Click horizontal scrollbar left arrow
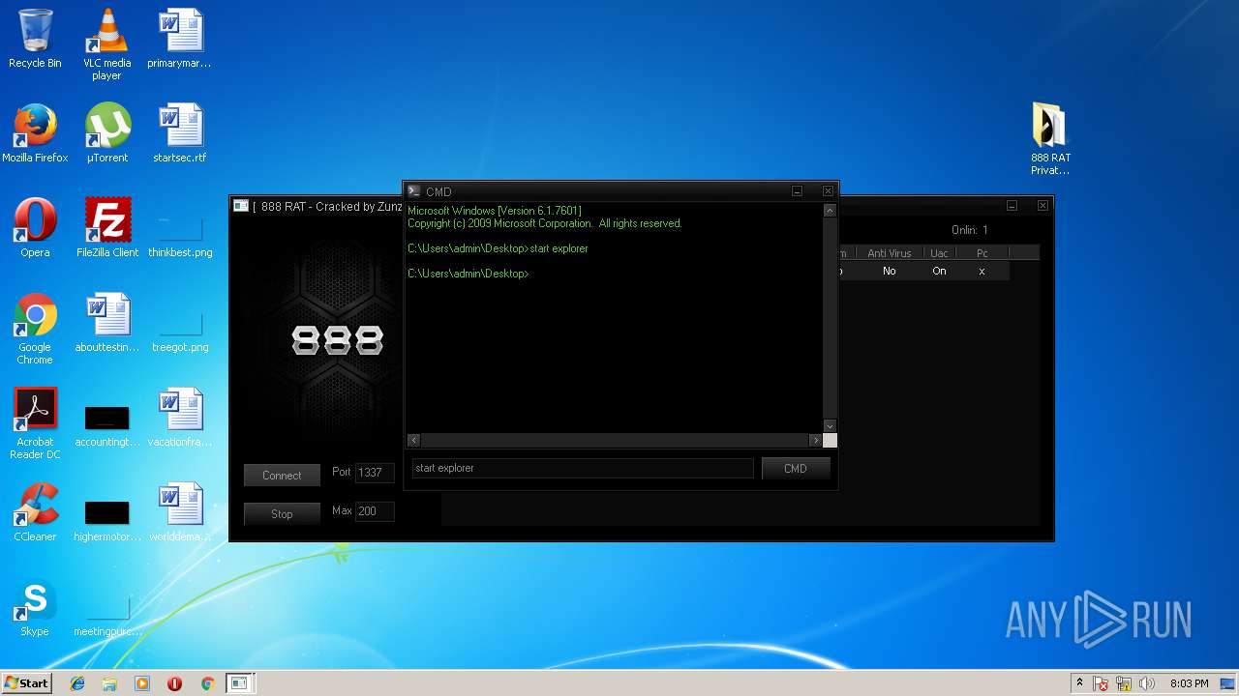1239x696 pixels. click(414, 440)
